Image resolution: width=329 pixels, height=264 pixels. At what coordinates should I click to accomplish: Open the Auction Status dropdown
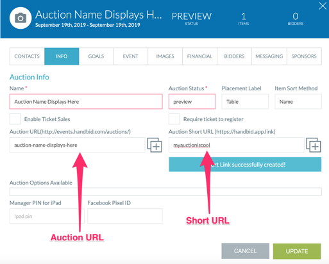(x=192, y=102)
